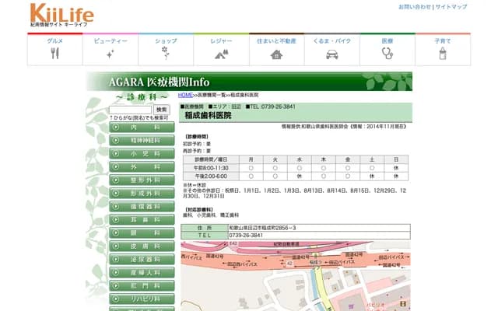The image size is (498, 311).
Task: Select the 外科 department button
Action: pos(142,167)
